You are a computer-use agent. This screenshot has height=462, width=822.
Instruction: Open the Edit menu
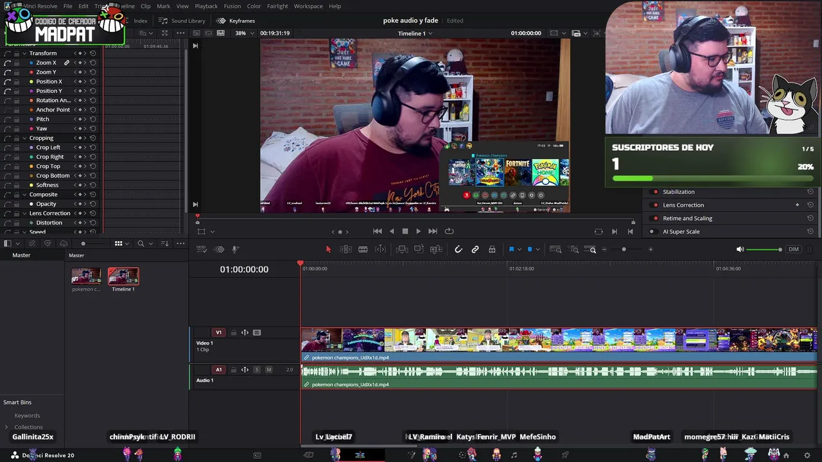83,6
